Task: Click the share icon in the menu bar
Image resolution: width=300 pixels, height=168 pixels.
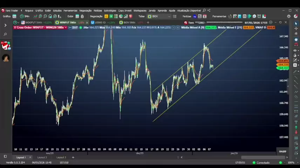Action: pos(209,10)
